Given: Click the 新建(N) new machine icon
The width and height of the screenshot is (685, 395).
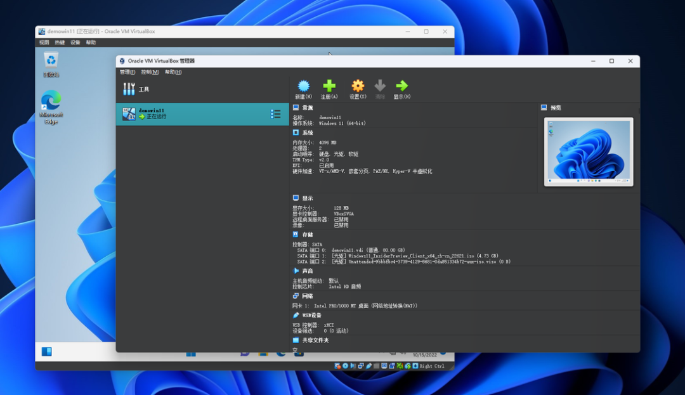Looking at the screenshot, I should (x=303, y=86).
